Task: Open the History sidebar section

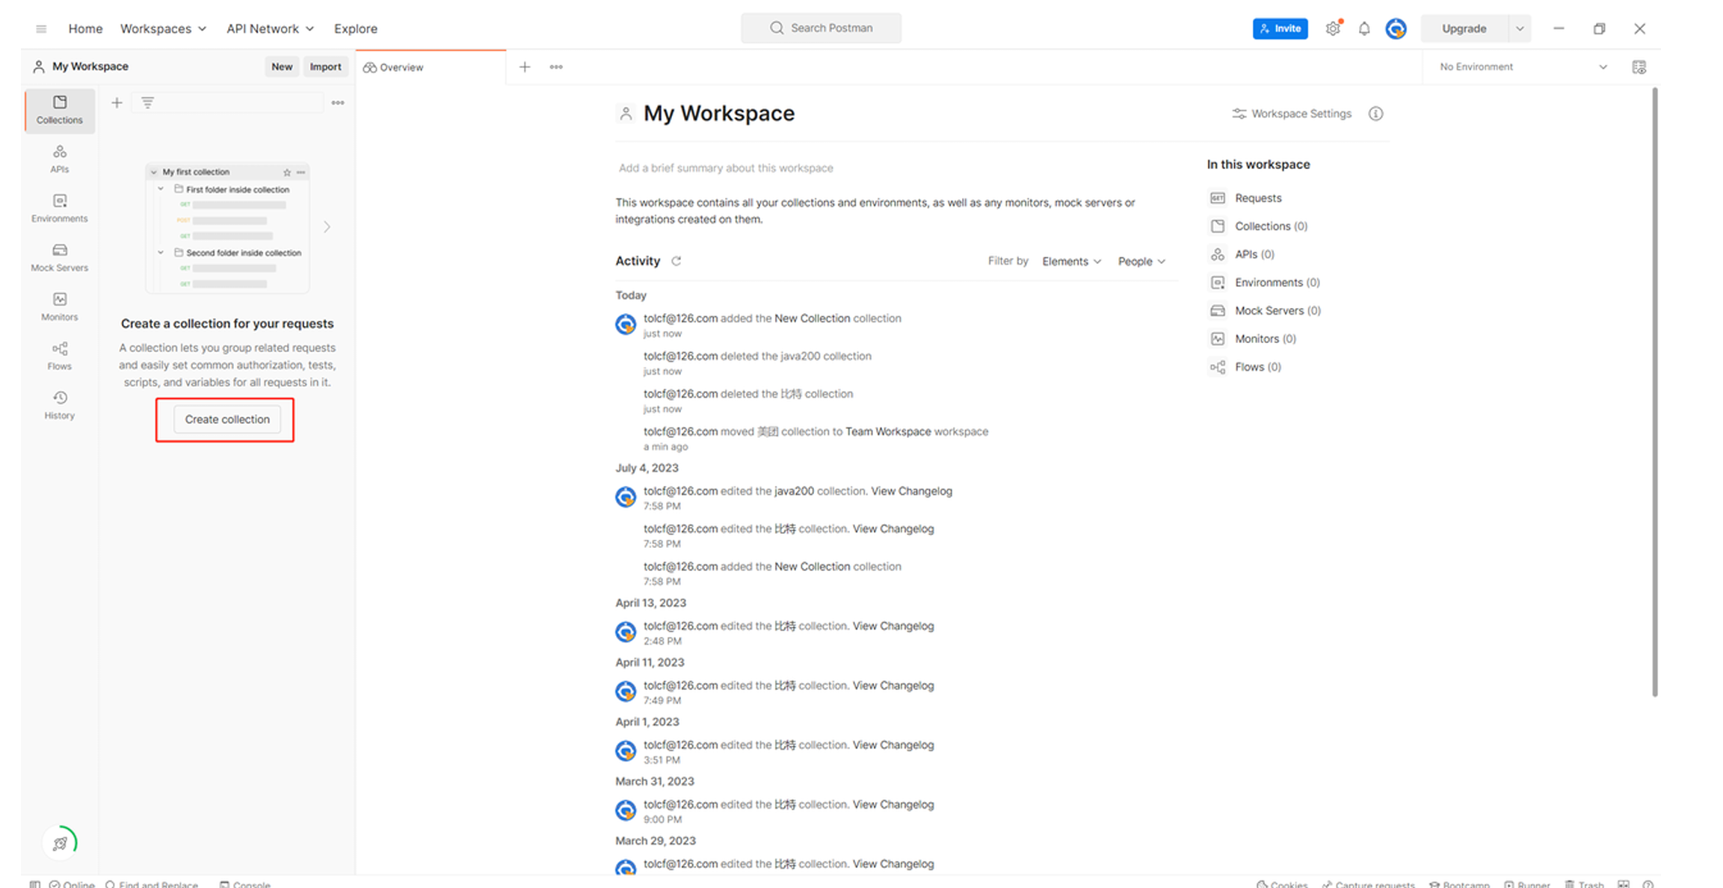Action: coord(60,406)
